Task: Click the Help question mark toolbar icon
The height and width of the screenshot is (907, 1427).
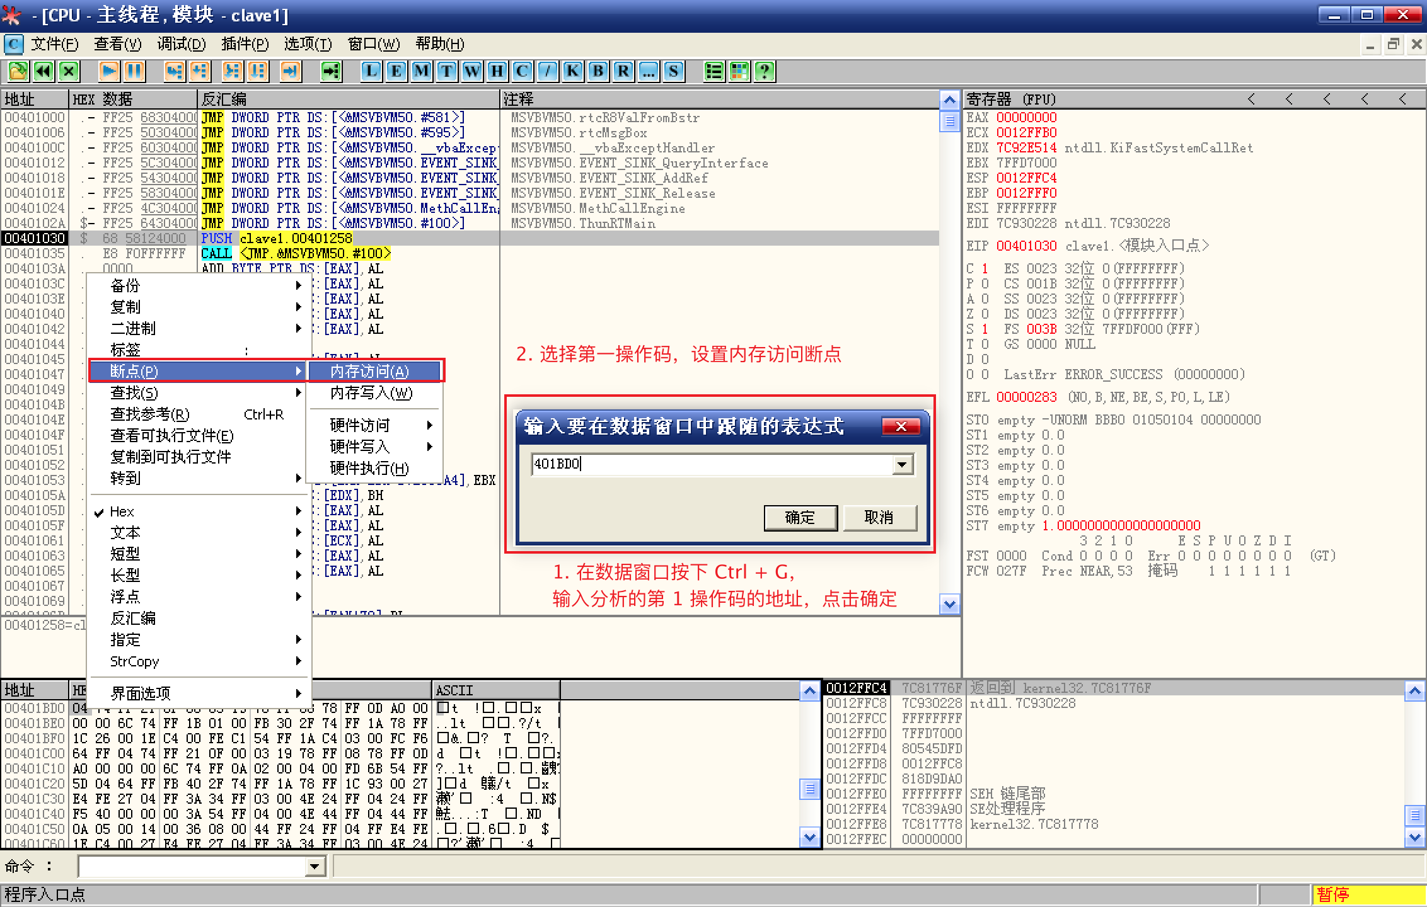Action: pos(764,71)
